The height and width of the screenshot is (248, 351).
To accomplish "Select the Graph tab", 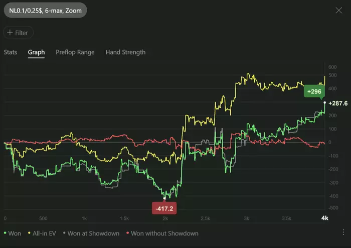I will pyautogui.click(x=37, y=52).
